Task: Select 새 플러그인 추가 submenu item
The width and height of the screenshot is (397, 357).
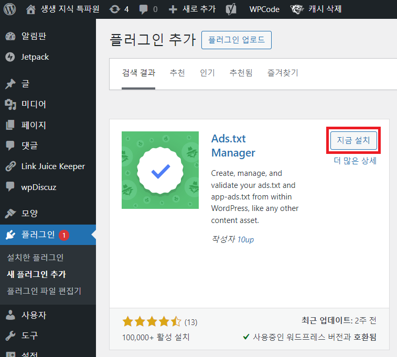Action: [x=36, y=274]
